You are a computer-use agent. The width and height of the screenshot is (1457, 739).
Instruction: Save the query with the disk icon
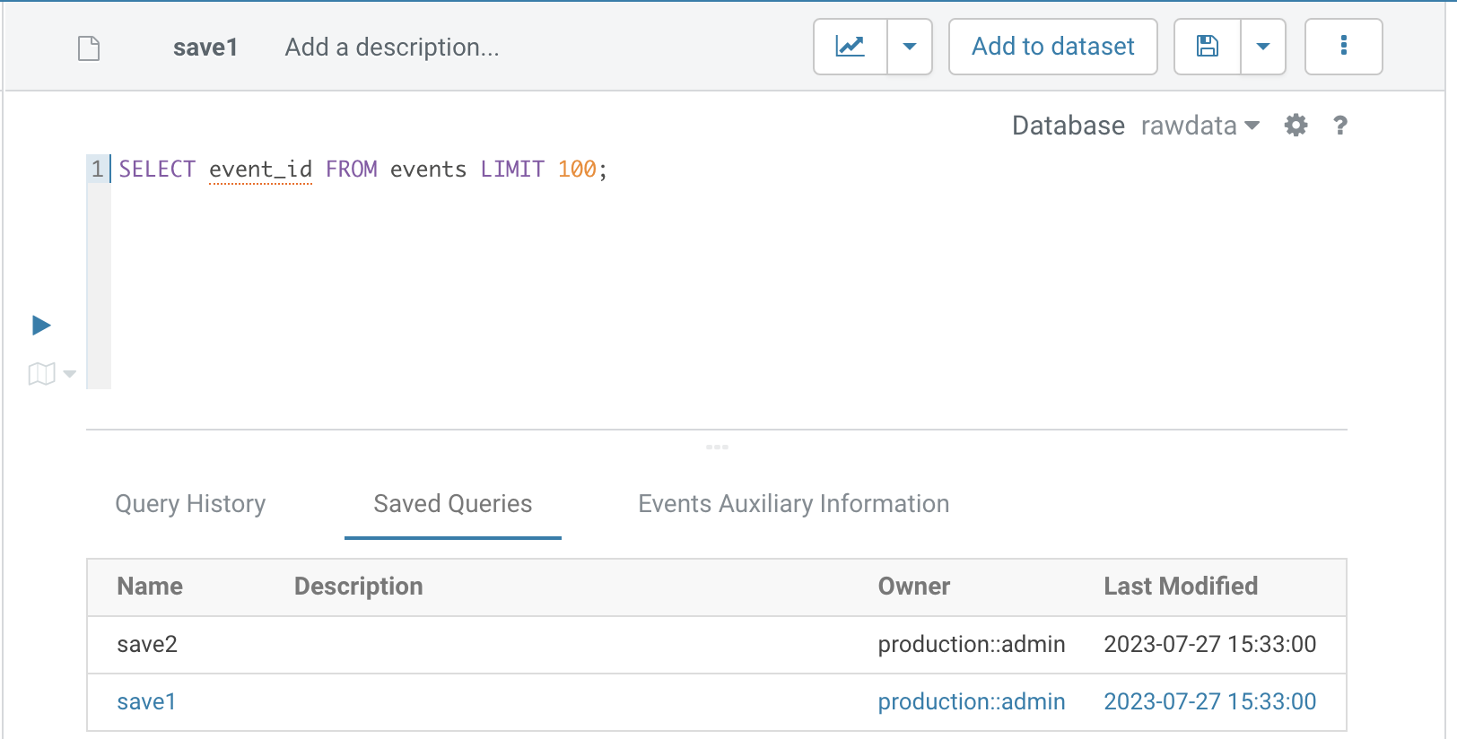point(1208,47)
